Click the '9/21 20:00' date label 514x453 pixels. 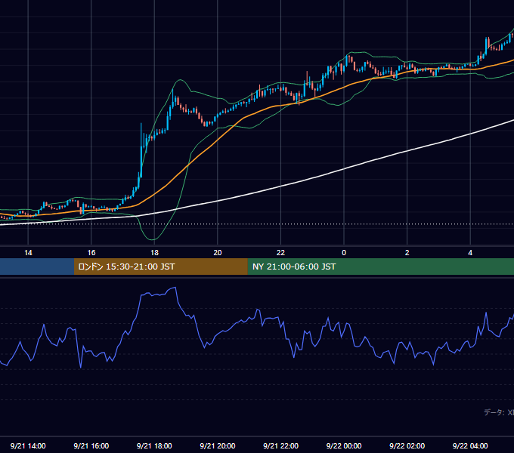218,445
